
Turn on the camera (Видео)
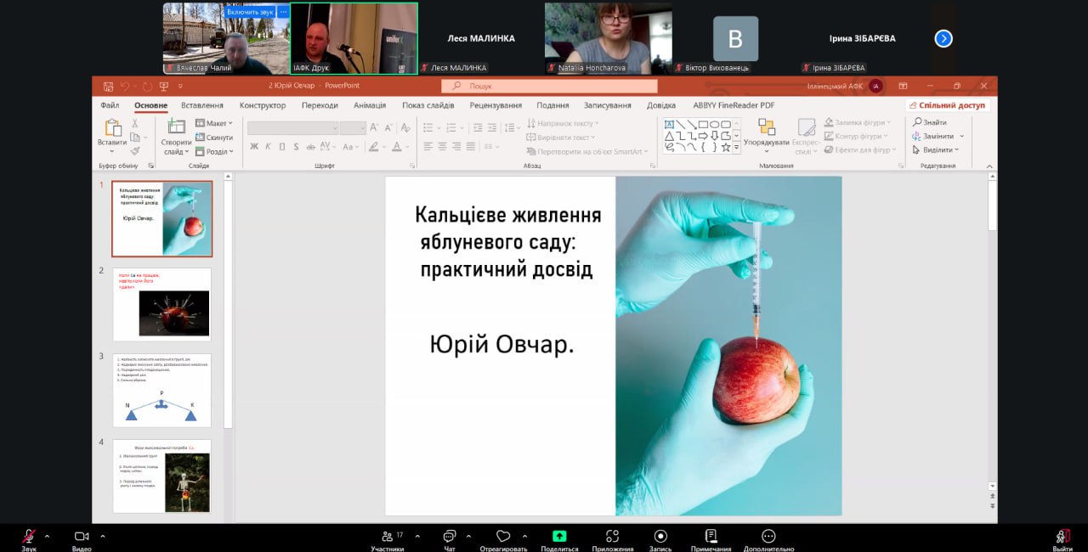pos(82,537)
